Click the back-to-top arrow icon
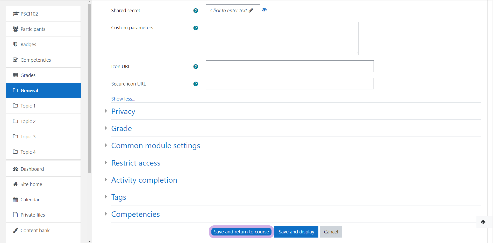This screenshot has height=243, width=493. tap(483, 222)
